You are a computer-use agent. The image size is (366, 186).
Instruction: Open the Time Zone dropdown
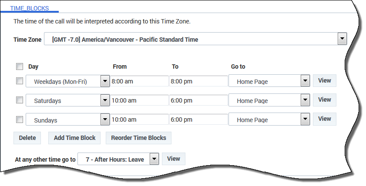pyautogui.click(x=342, y=39)
